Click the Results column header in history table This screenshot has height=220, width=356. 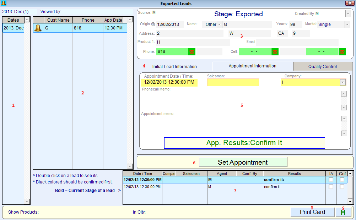click(294, 174)
